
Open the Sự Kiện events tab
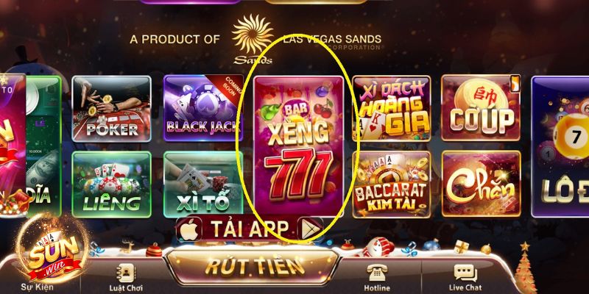coord(38,287)
